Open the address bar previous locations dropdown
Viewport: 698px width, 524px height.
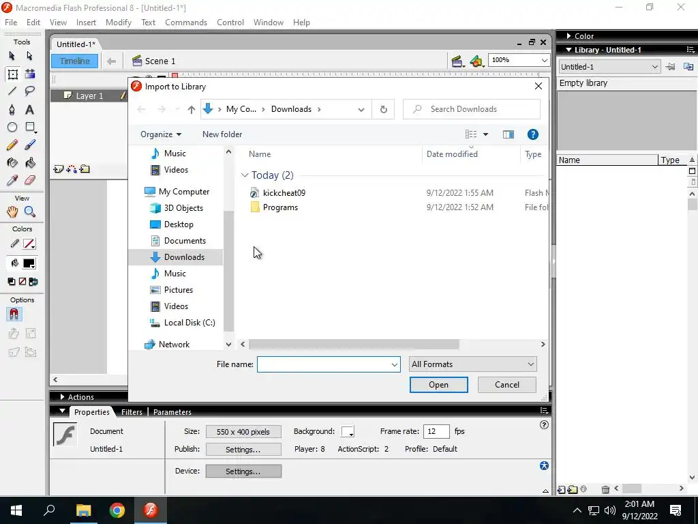(361, 110)
